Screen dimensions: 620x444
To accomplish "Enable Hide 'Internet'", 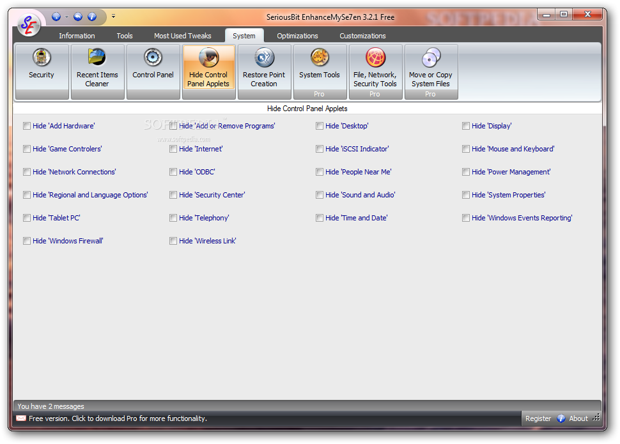I will [x=173, y=149].
